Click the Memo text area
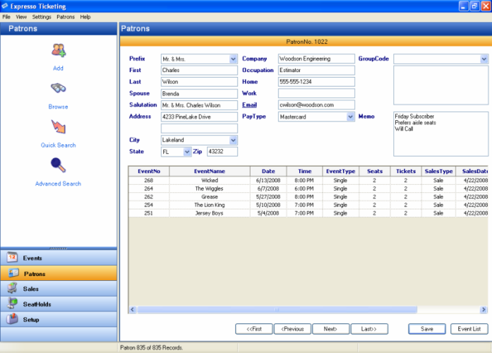The image size is (492, 353). tap(441, 134)
